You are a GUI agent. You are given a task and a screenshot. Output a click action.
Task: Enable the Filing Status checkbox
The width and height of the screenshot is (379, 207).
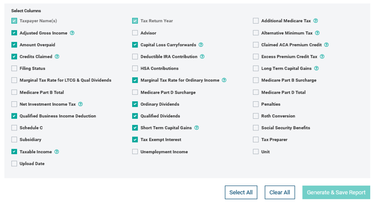coord(14,68)
